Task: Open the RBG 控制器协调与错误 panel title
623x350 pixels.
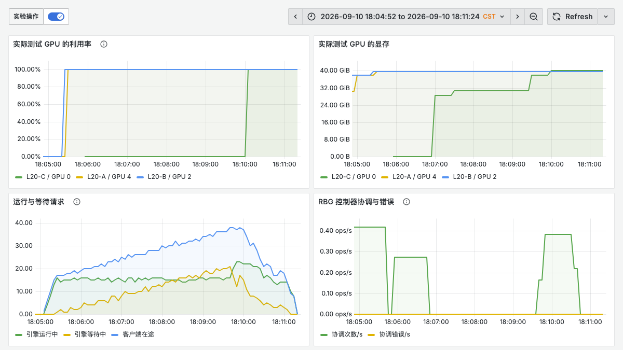Action: [356, 202]
